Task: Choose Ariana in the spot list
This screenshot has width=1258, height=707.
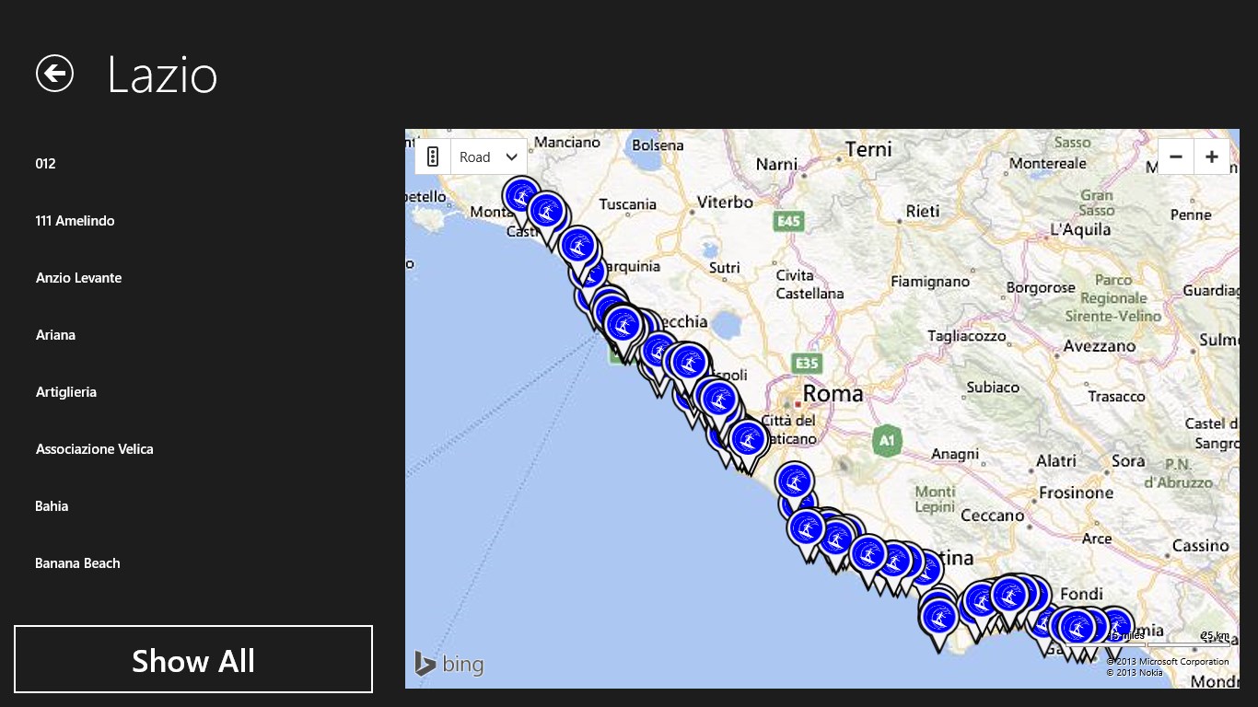Action: coord(56,335)
